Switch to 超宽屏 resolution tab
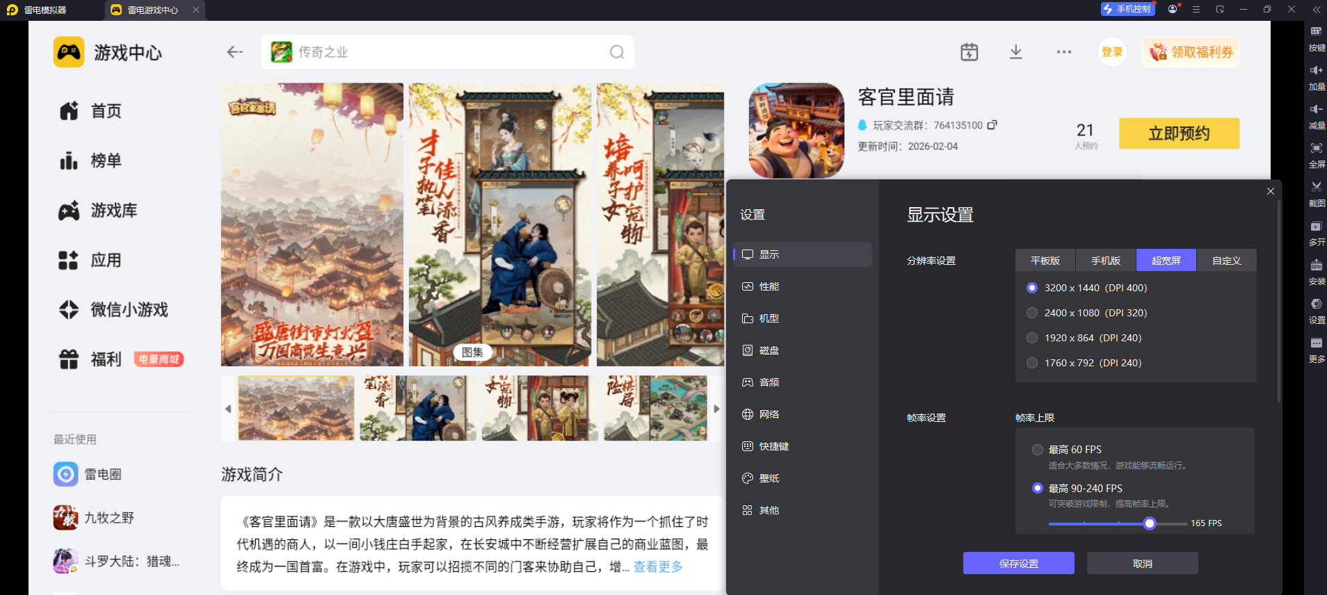The height and width of the screenshot is (595, 1327). (1166, 261)
